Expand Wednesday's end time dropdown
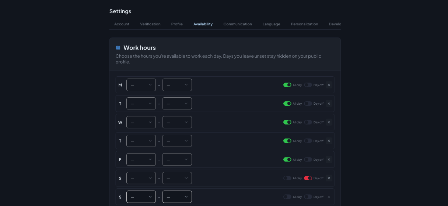Screen dimensions: 448x206 pyautogui.click(x=177, y=122)
